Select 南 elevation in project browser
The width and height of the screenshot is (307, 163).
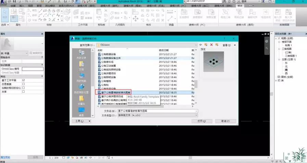pos(286,70)
